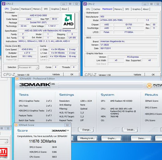Click the Change... settings button
Viewport: 162px width, 160px height.
(x=86, y=130)
